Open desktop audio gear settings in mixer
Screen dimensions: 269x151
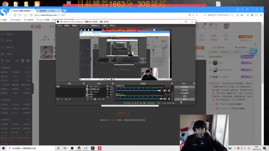point(169,91)
